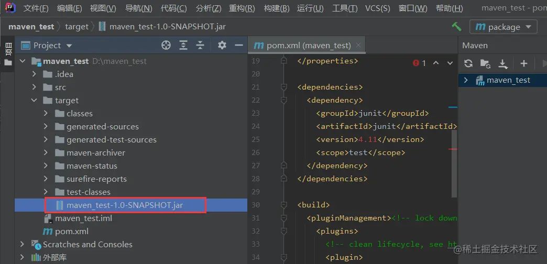Click the Expand All icon in Project panel

coord(183,45)
